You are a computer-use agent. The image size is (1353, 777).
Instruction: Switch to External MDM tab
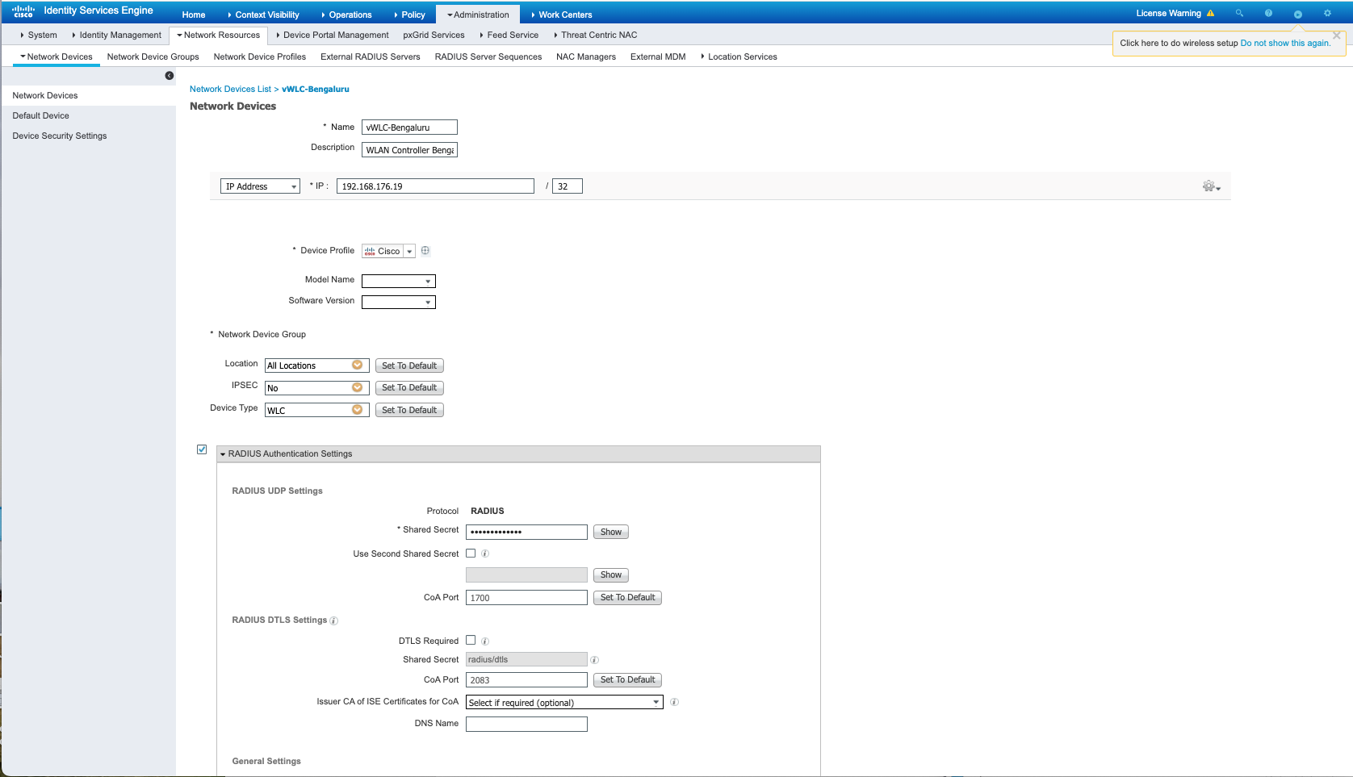click(658, 56)
